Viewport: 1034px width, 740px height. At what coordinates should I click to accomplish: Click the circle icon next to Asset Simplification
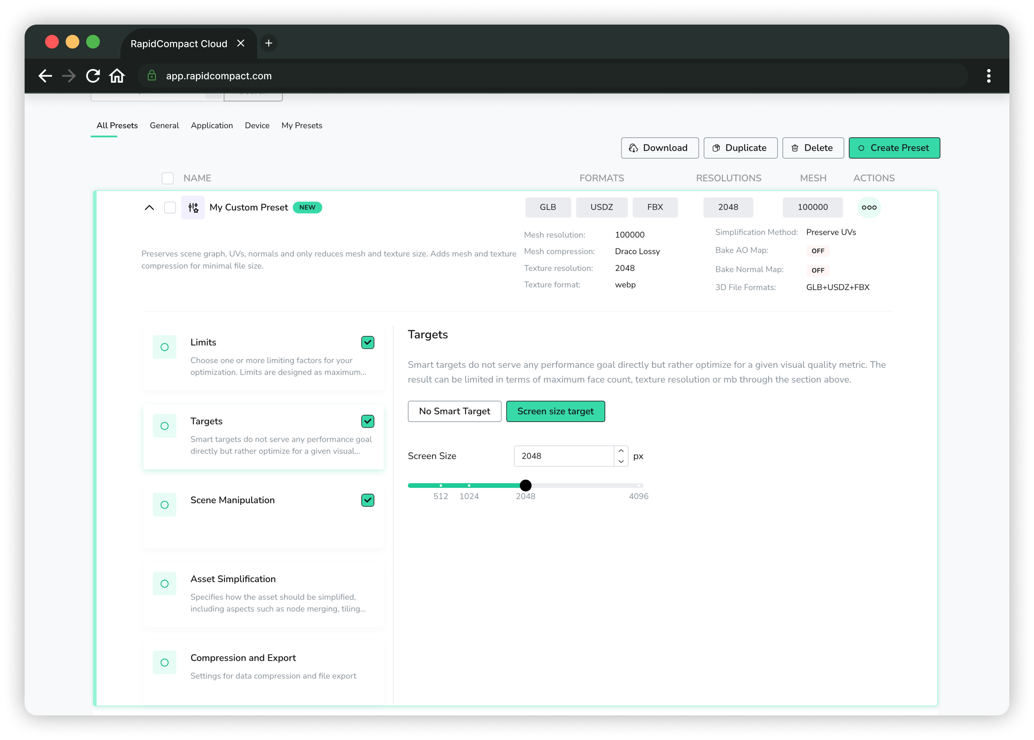tap(164, 584)
